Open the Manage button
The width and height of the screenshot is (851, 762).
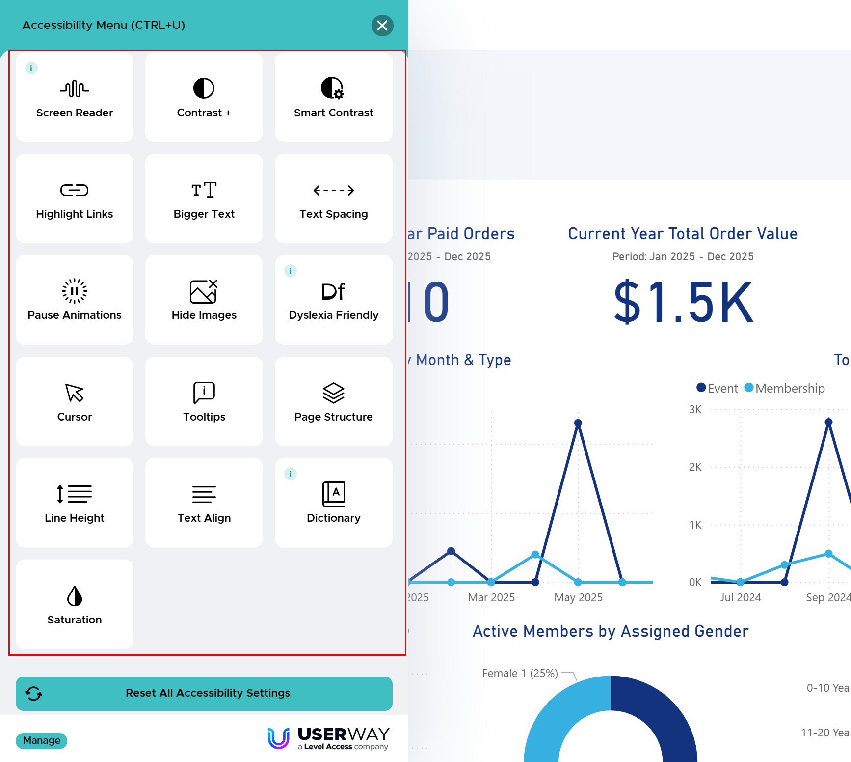pos(42,740)
